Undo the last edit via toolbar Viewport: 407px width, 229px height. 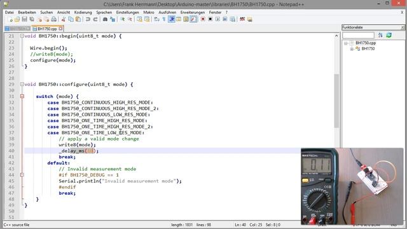pyautogui.click(x=88, y=19)
